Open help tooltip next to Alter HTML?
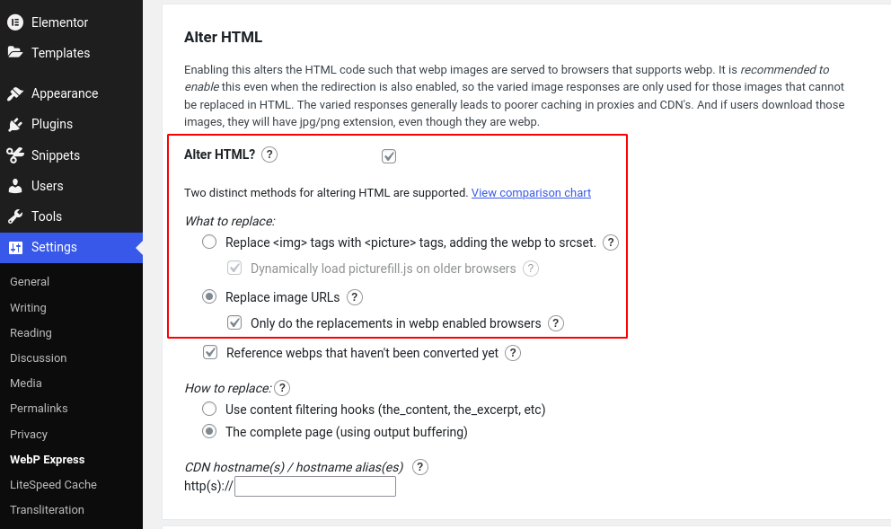The height and width of the screenshot is (529, 891). (269, 154)
